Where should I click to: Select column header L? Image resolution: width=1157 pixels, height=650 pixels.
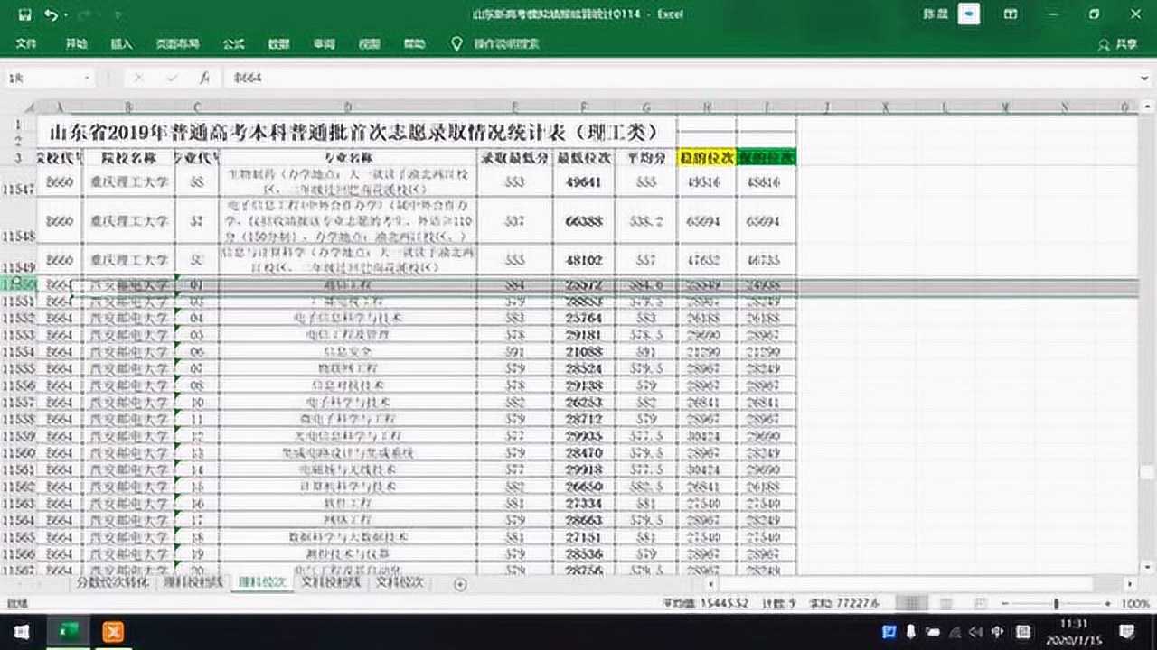click(945, 107)
